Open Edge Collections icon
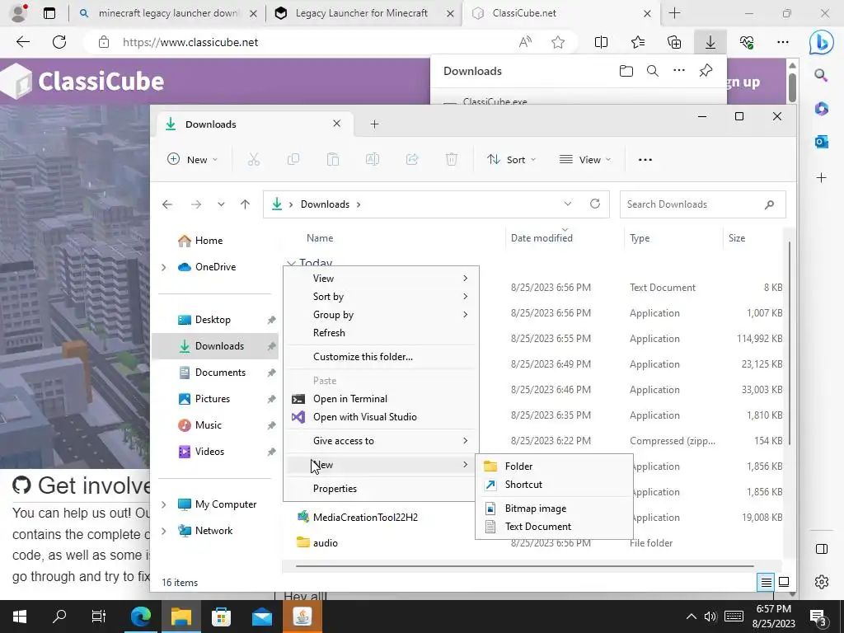844x633 pixels. [674, 42]
